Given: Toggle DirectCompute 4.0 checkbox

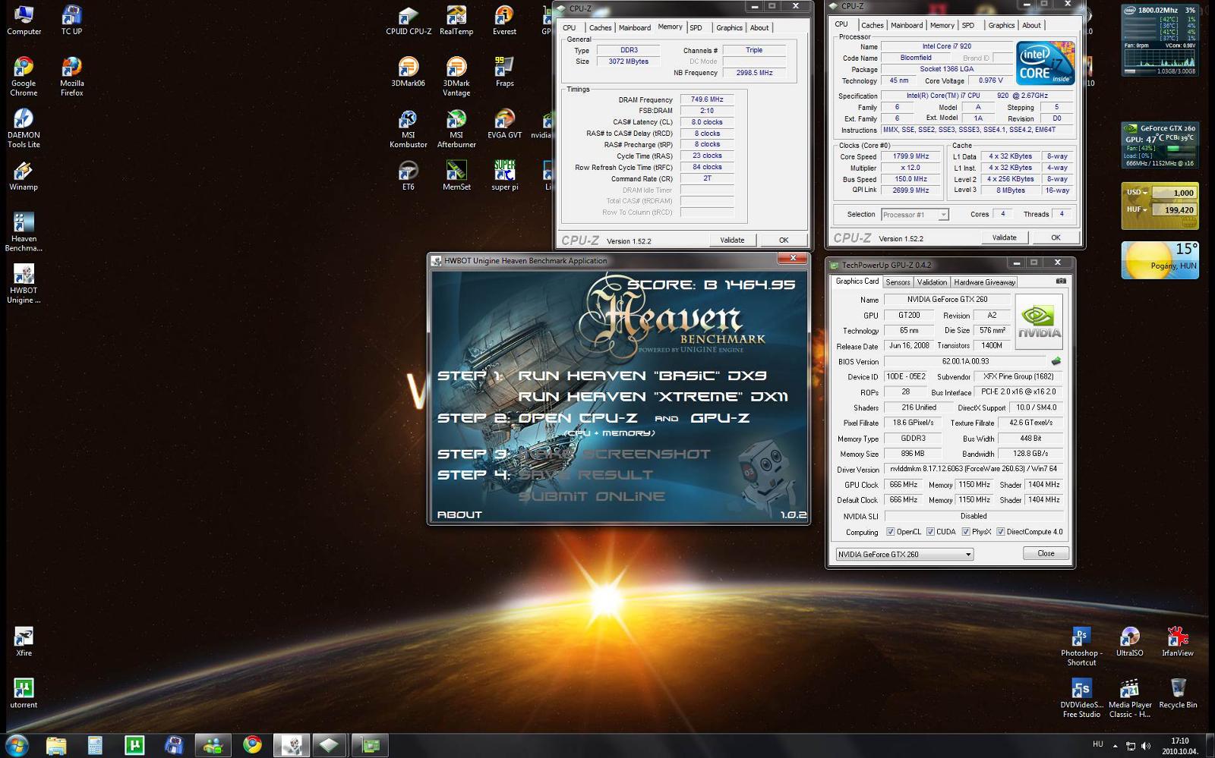Looking at the screenshot, I should (1001, 532).
